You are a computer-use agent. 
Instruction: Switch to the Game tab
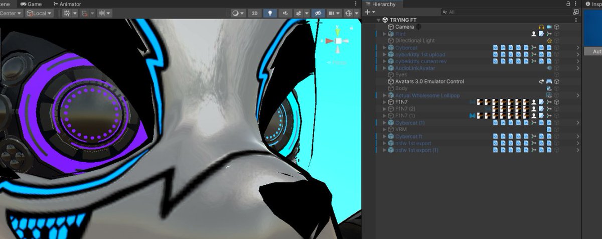coord(31,4)
